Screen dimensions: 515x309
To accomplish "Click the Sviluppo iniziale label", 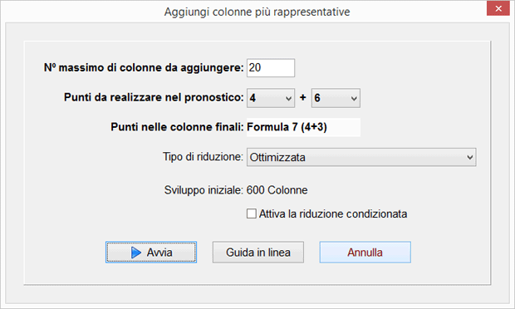I will tap(204, 190).
